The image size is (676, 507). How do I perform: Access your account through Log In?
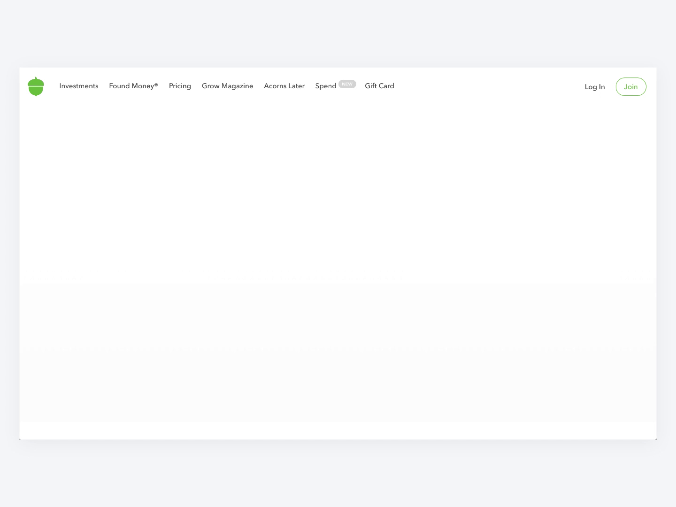click(x=594, y=86)
